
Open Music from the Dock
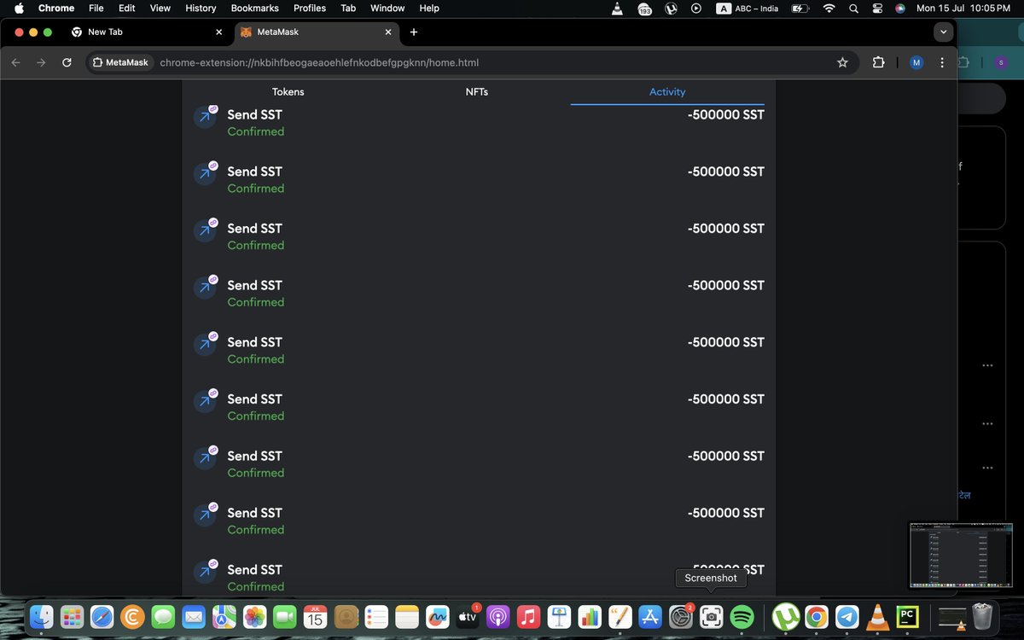pos(529,616)
